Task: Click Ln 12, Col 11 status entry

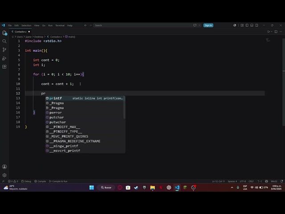Action: (218, 181)
